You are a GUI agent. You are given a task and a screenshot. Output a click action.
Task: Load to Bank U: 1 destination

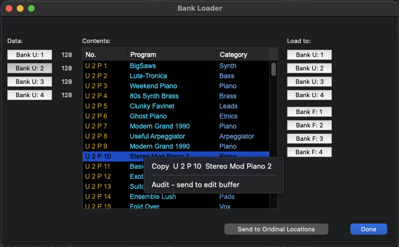pyautogui.click(x=309, y=55)
